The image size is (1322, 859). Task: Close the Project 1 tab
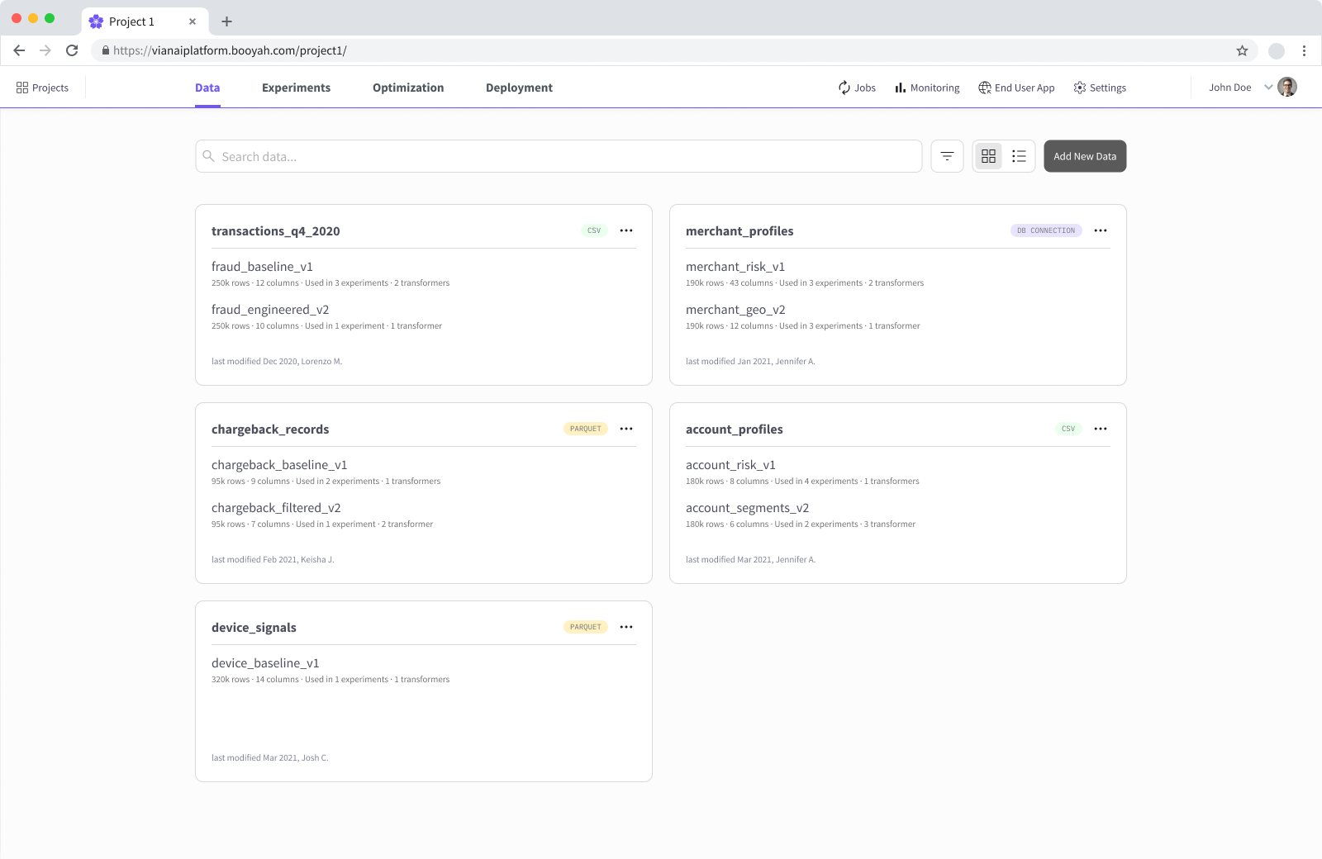[x=193, y=21]
